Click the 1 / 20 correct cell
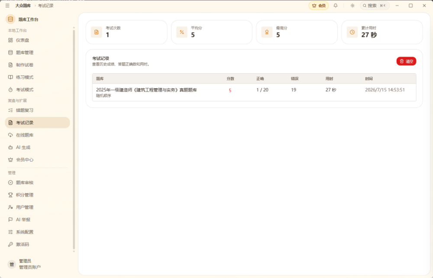The height and width of the screenshot is (278, 433). 262,90
